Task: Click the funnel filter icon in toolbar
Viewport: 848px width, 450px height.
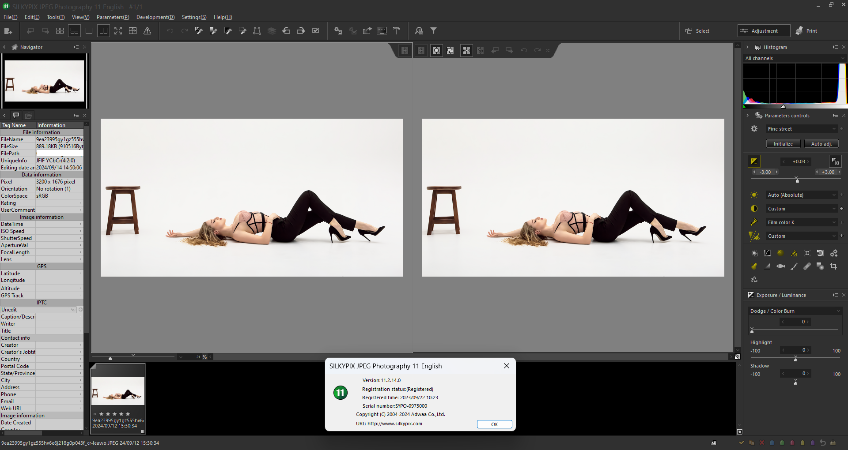Action: pyautogui.click(x=433, y=31)
